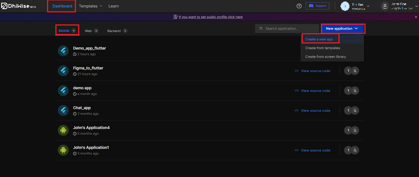Click the Discord Support button

[x=317, y=6]
